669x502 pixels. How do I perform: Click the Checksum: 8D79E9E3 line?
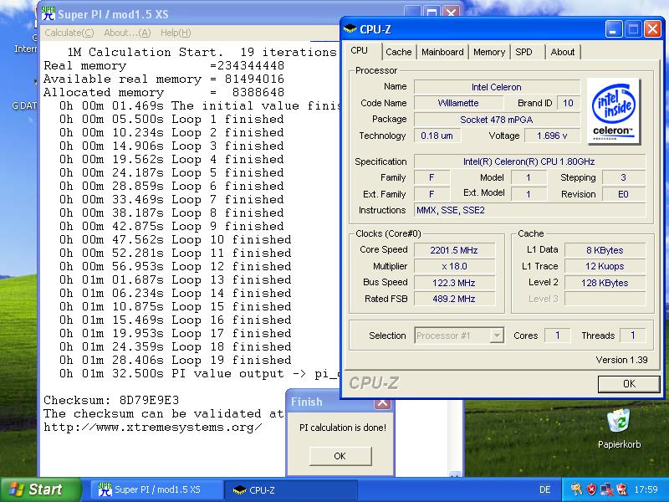111,400
